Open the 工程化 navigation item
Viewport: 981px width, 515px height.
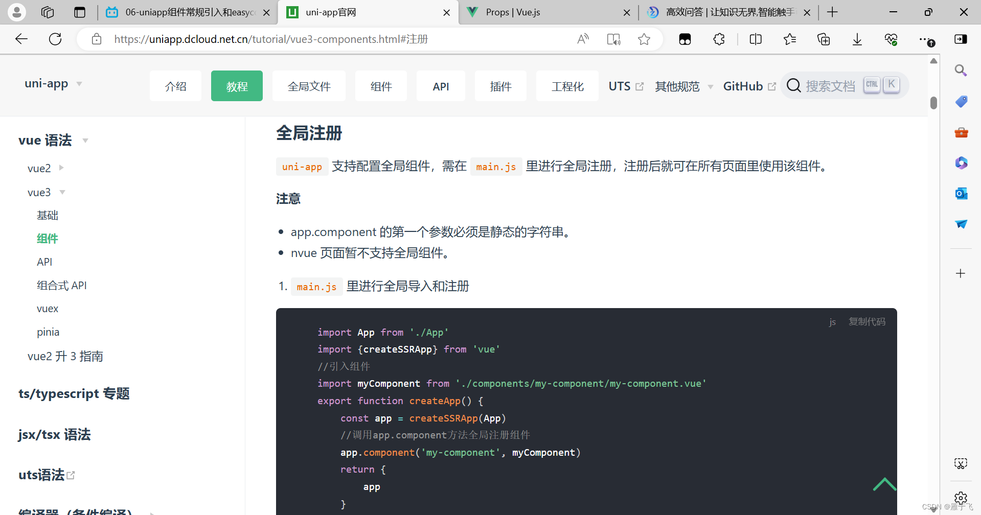pos(567,86)
